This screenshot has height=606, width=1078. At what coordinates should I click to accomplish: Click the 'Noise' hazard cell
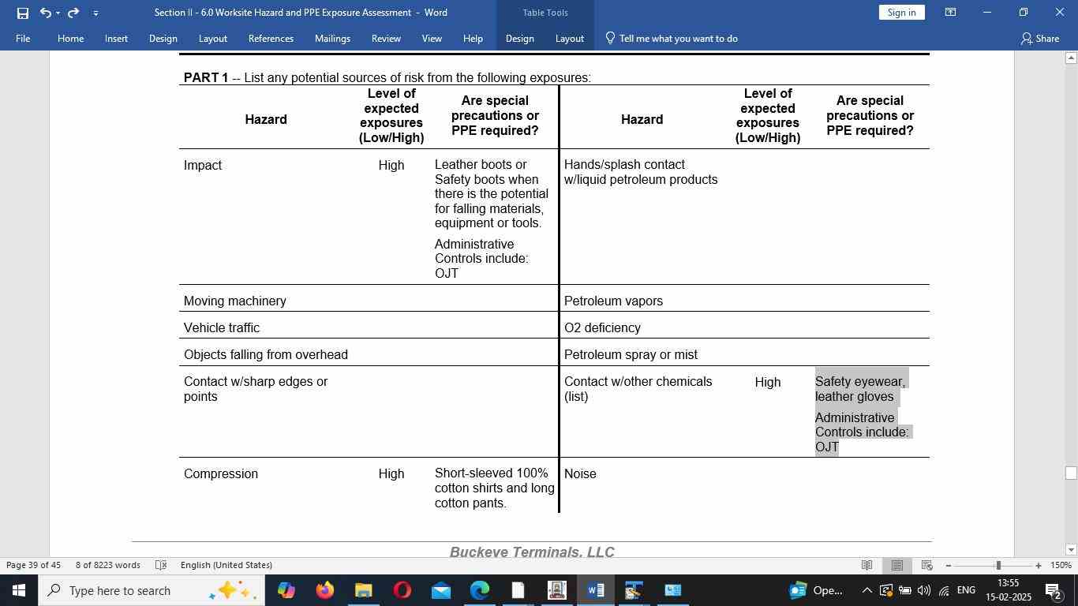(x=580, y=474)
